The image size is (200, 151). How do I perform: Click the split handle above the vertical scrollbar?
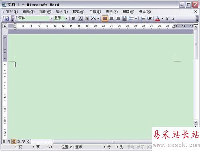tap(196, 24)
